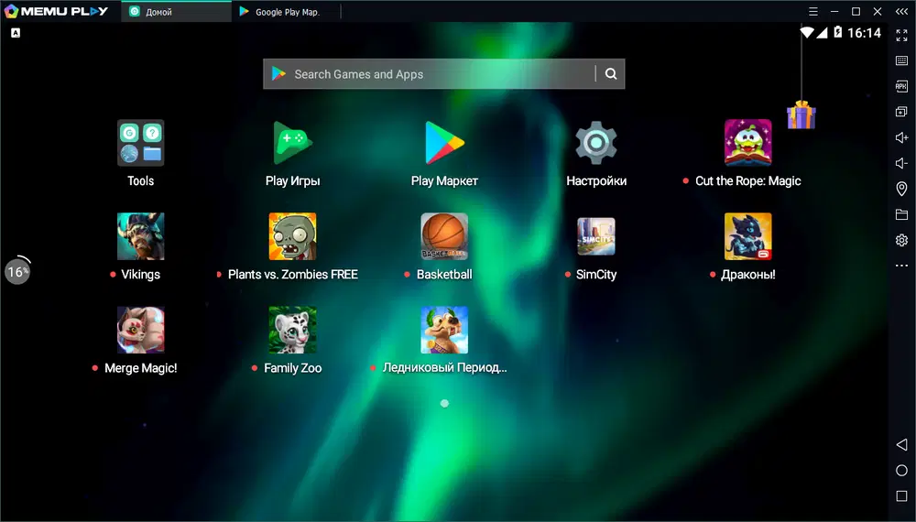Open the shared folder icon
The image size is (916, 522).
pyautogui.click(x=901, y=214)
